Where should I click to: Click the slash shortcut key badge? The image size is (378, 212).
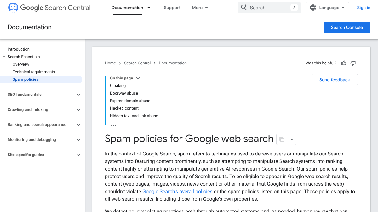[294, 8]
